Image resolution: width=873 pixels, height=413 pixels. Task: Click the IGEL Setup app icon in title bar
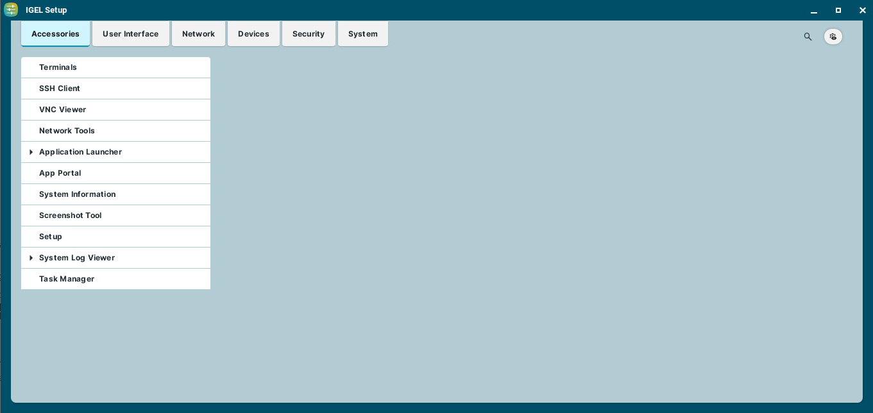[11, 10]
